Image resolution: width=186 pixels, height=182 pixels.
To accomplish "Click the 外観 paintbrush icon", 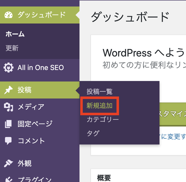I will coord(8,163).
